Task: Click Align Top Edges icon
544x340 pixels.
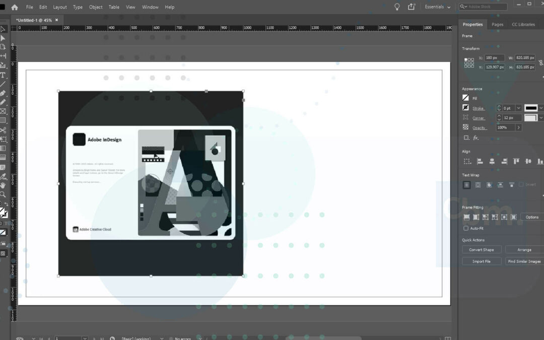Action: click(516, 161)
